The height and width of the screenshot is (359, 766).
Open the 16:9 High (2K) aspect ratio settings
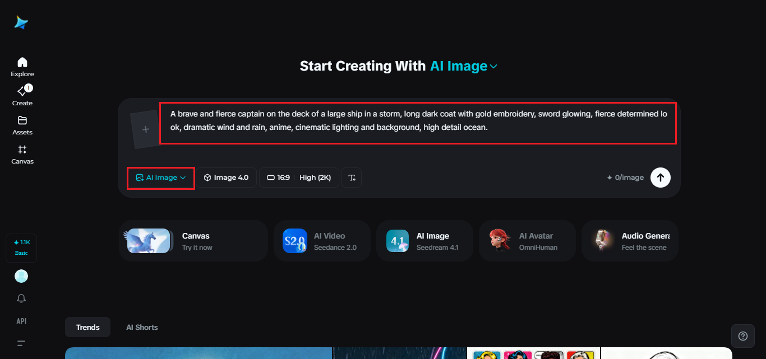[x=299, y=178]
